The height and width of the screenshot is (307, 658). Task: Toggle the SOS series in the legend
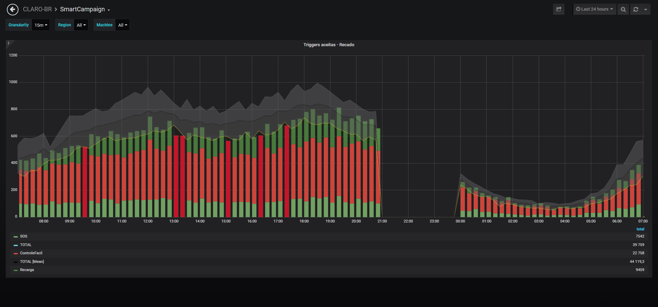(24, 236)
